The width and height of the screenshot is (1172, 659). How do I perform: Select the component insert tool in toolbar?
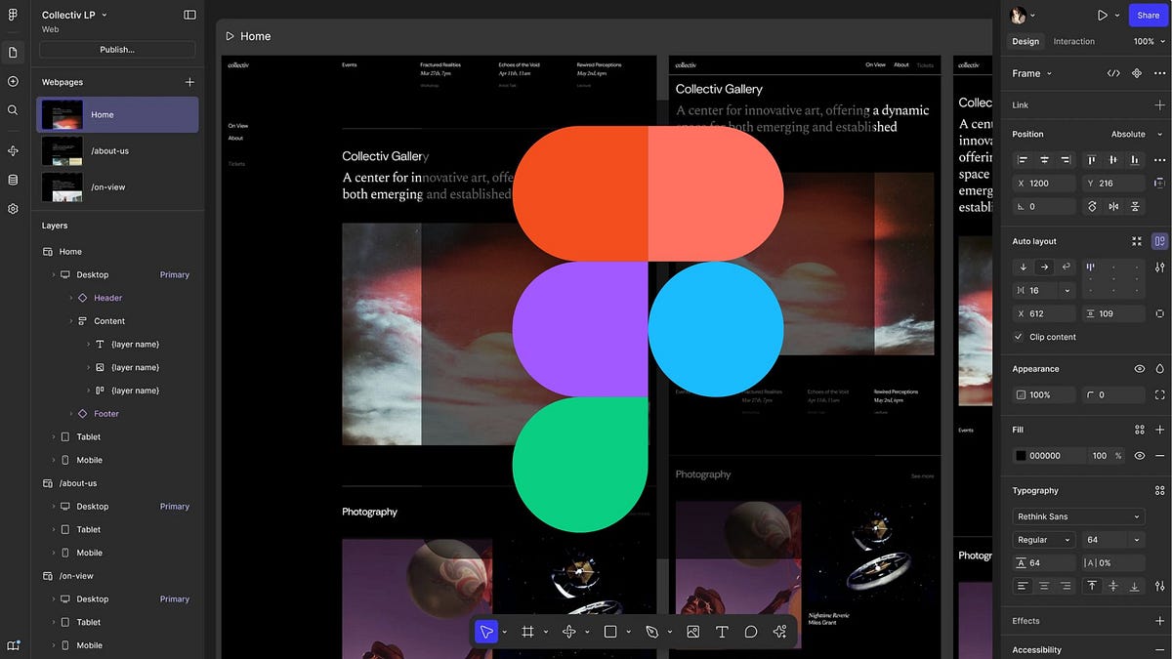(568, 632)
